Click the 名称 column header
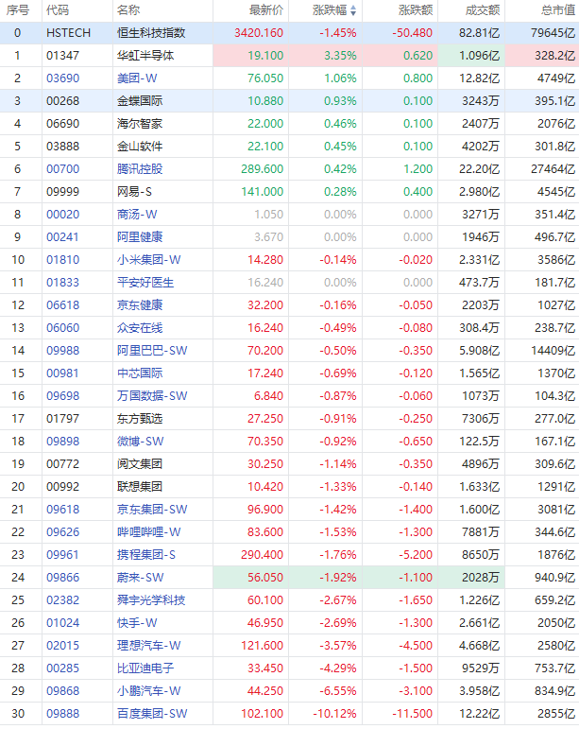579x729 pixels. 128,10
